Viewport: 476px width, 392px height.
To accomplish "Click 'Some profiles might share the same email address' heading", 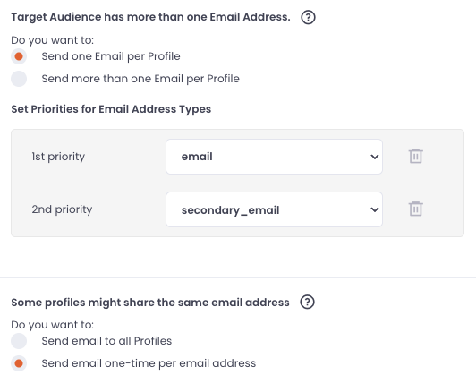I will click(150, 303).
